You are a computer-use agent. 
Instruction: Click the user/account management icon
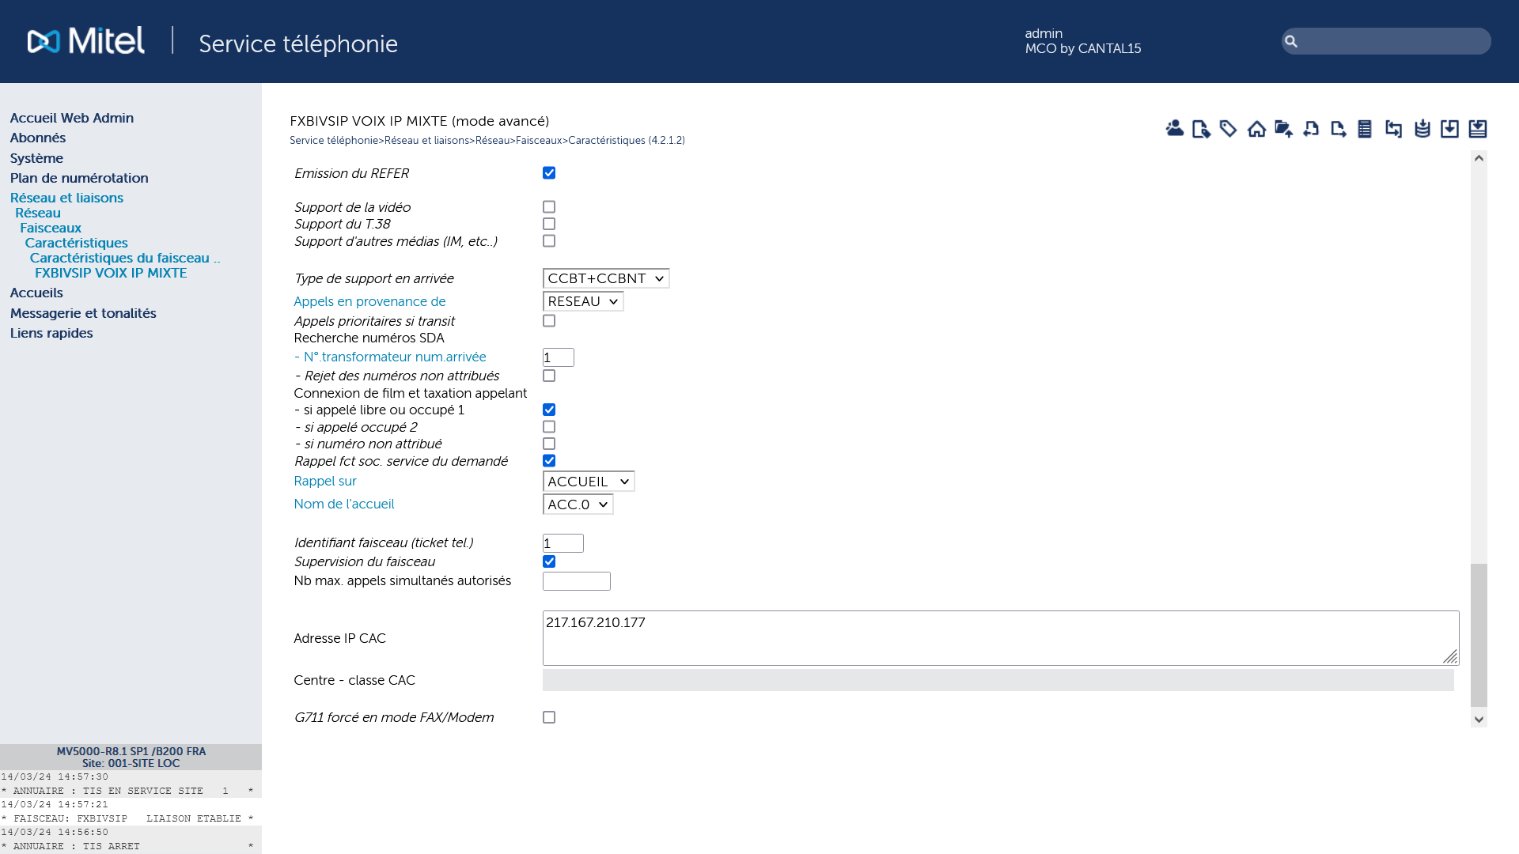pyautogui.click(x=1174, y=128)
